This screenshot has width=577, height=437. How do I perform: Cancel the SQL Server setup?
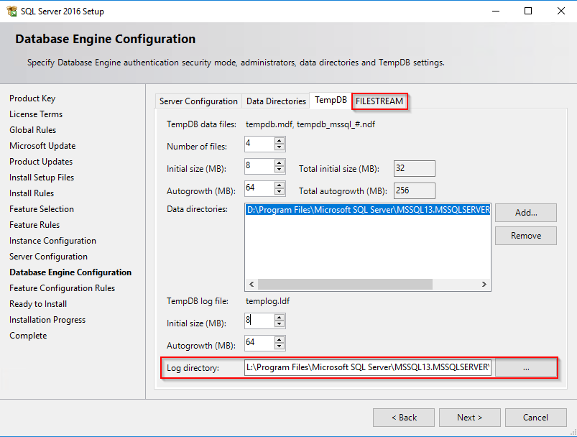(x=536, y=418)
